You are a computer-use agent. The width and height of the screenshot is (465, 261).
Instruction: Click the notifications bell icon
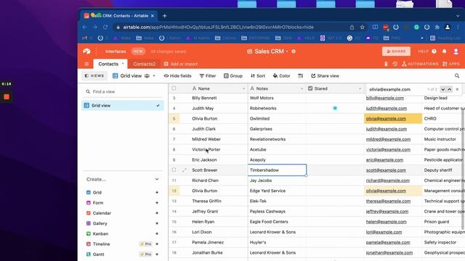coord(444,51)
